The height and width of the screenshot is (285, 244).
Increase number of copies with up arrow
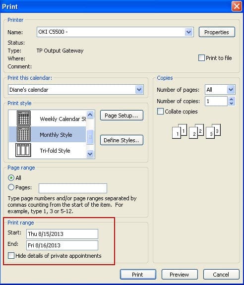click(231, 99)
